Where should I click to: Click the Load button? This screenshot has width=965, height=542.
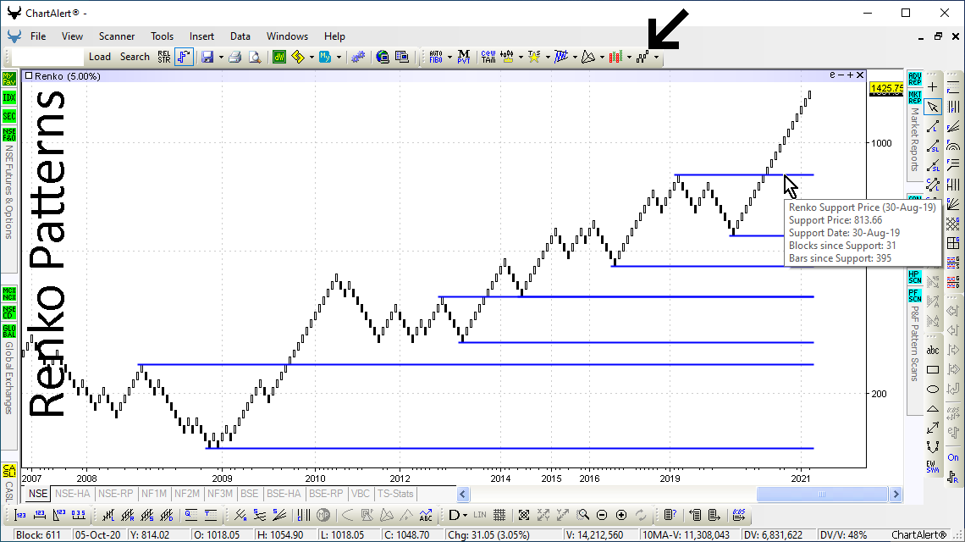(x=100, y=57)
